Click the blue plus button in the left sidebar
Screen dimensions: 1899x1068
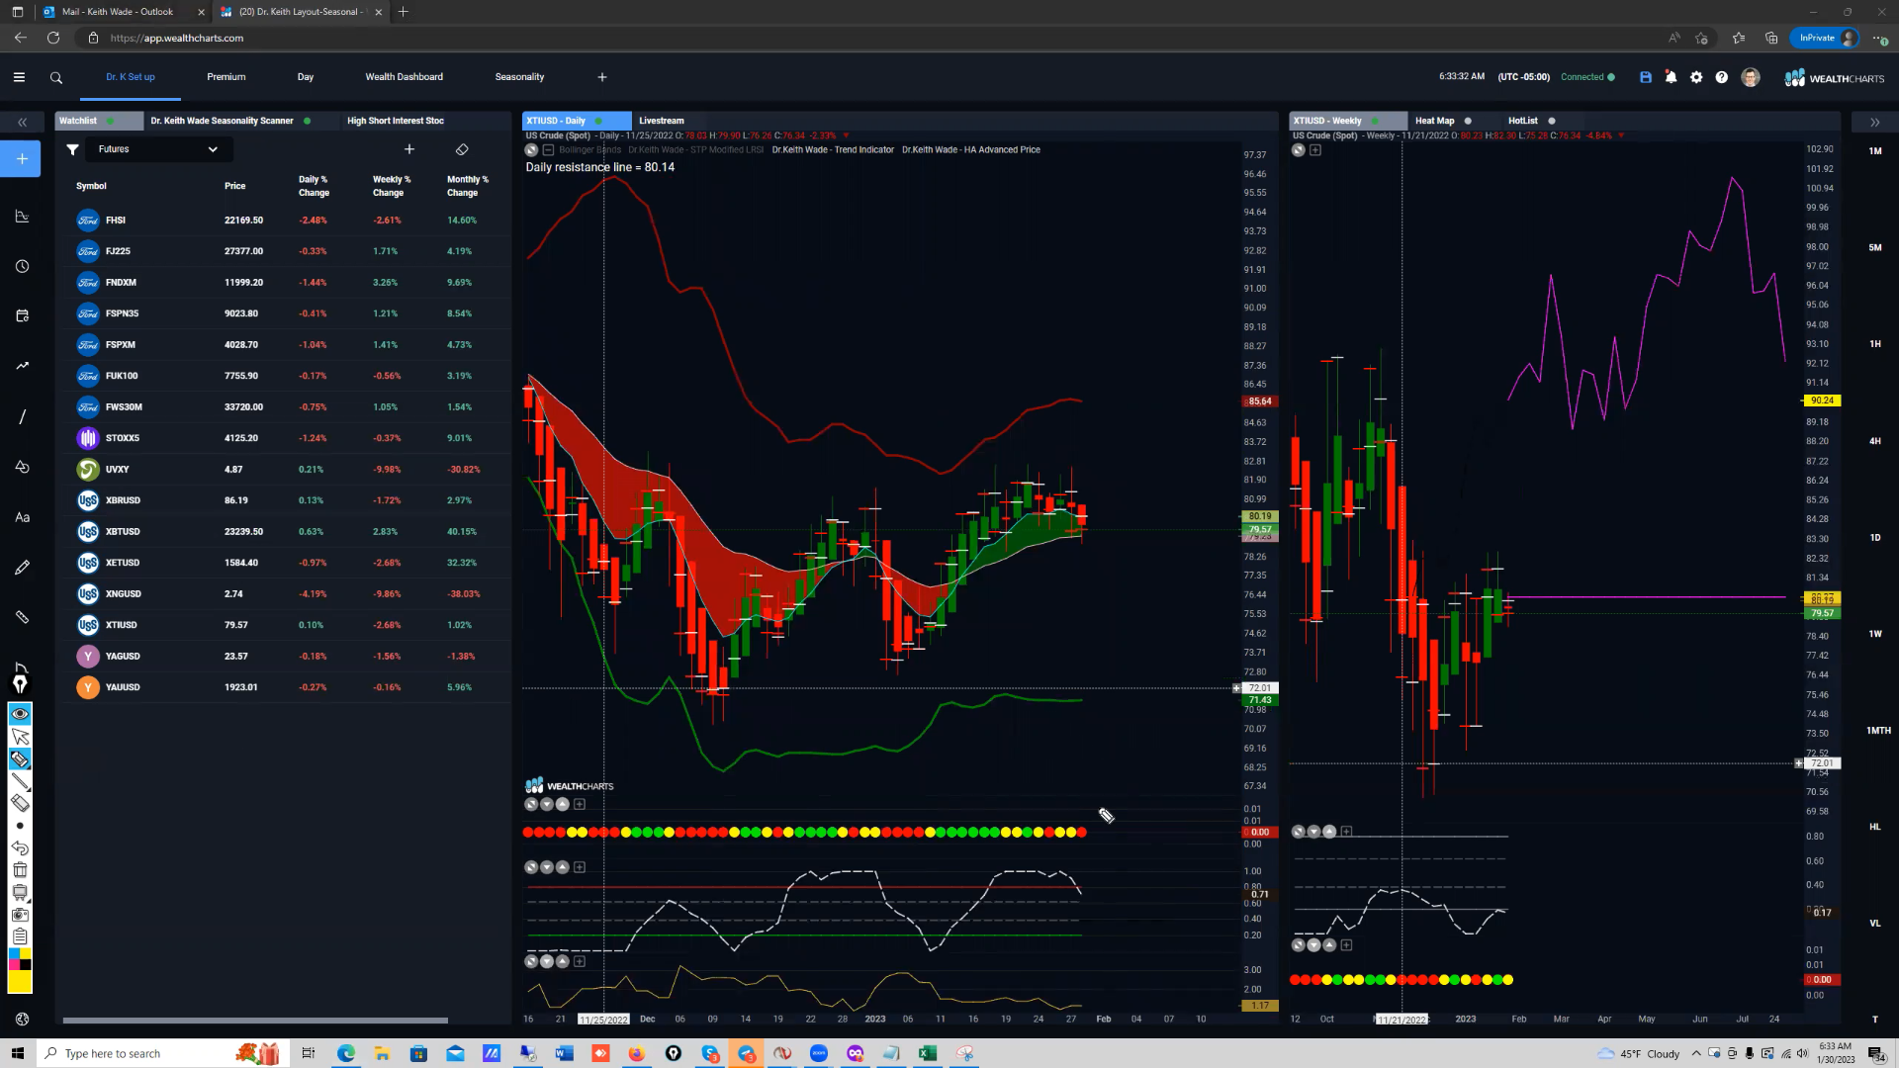pos(21,158)
